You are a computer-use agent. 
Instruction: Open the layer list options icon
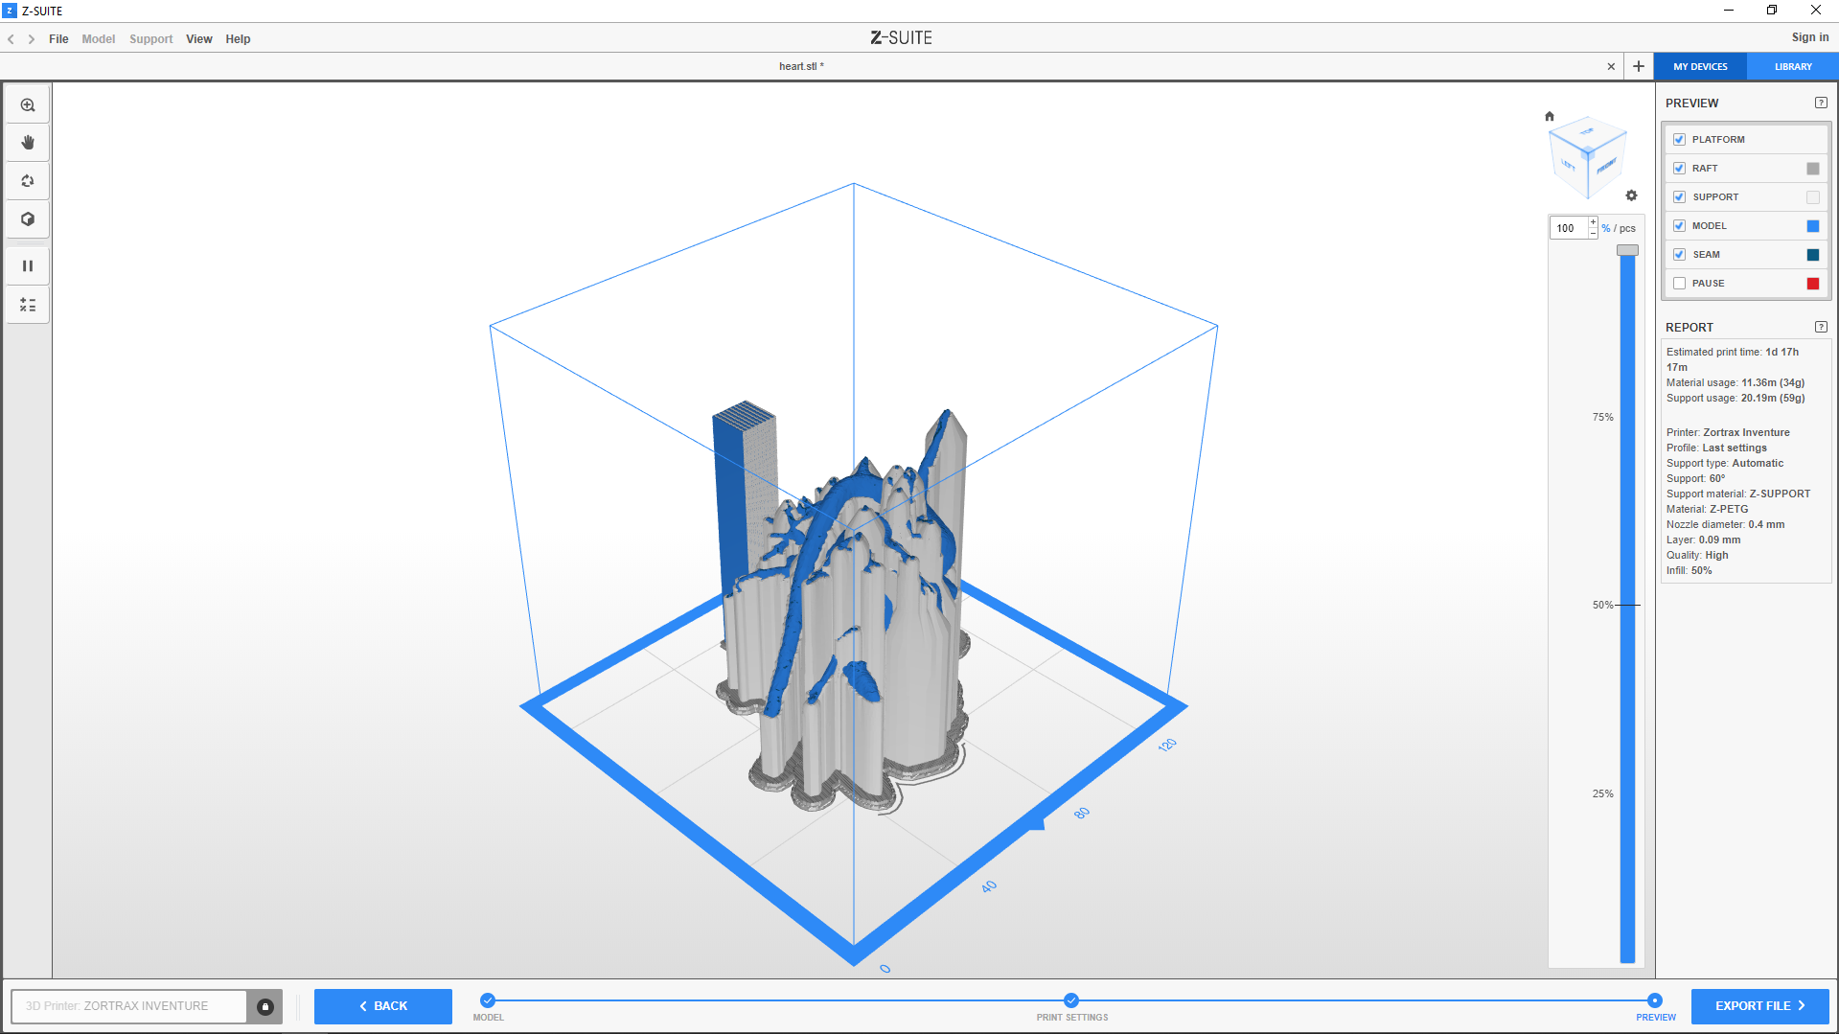coord(28,305)
